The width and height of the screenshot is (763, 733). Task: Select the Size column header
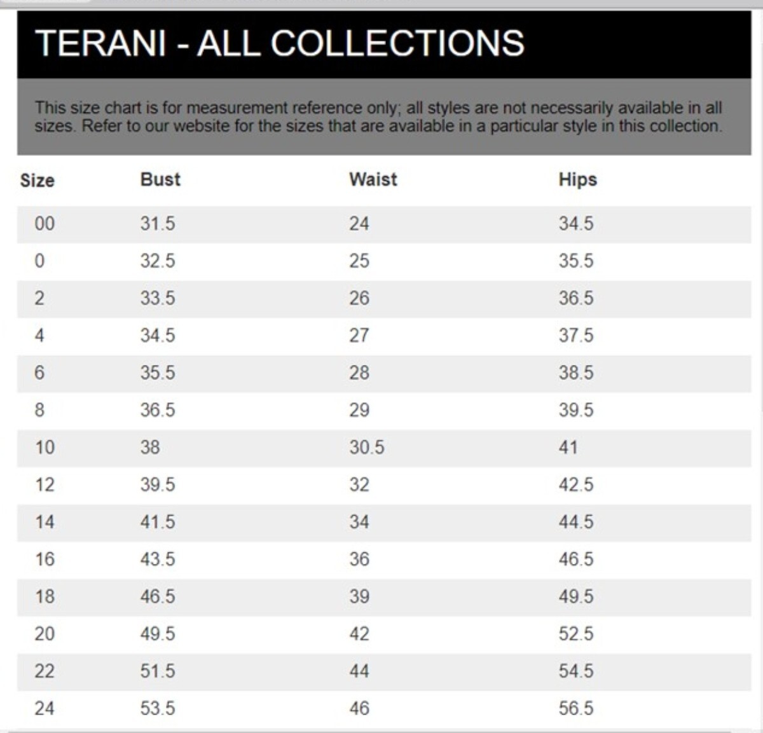[x=38, y=181]
